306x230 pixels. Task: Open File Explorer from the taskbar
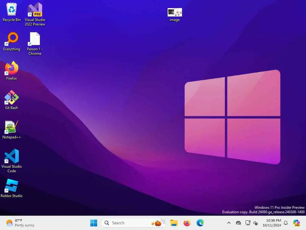pos(174,223)
